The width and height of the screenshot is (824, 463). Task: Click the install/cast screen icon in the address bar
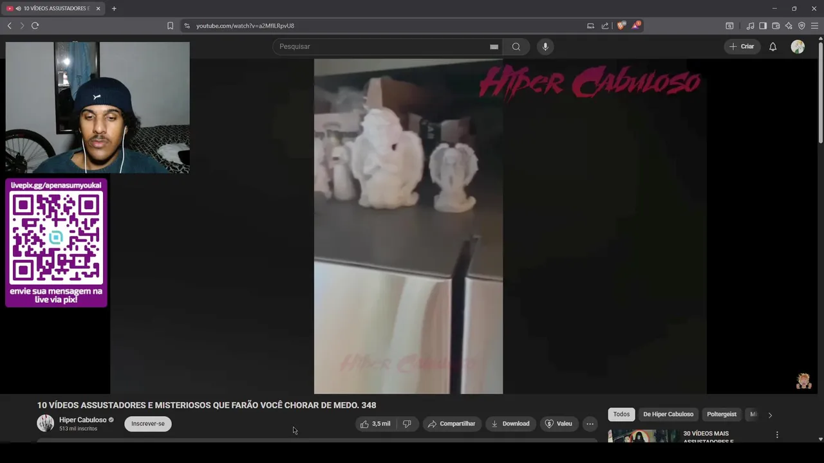(590, 26)
